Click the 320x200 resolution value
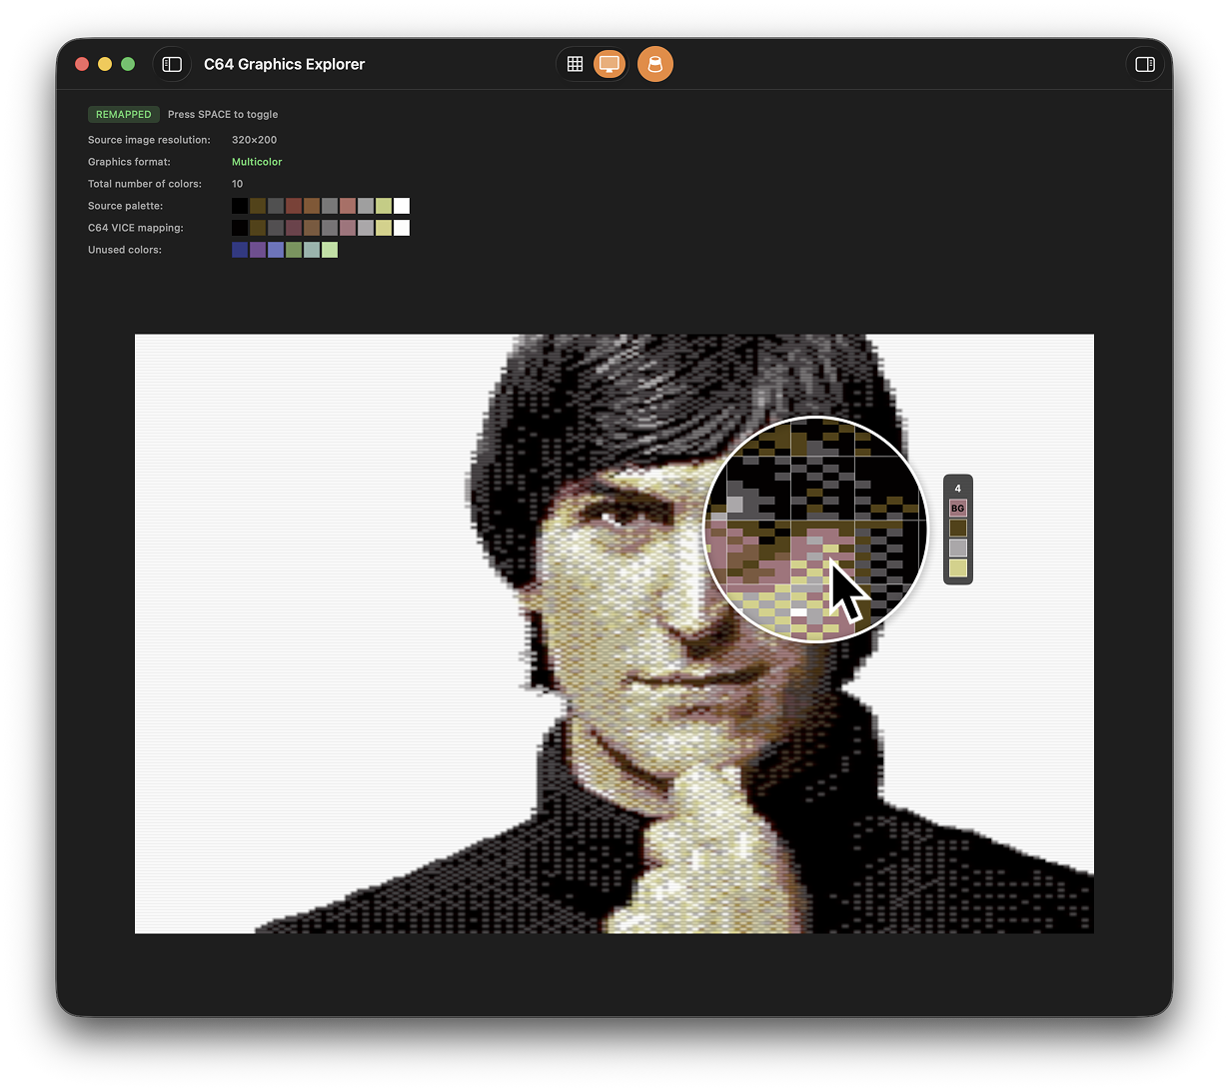 (254, 139)
